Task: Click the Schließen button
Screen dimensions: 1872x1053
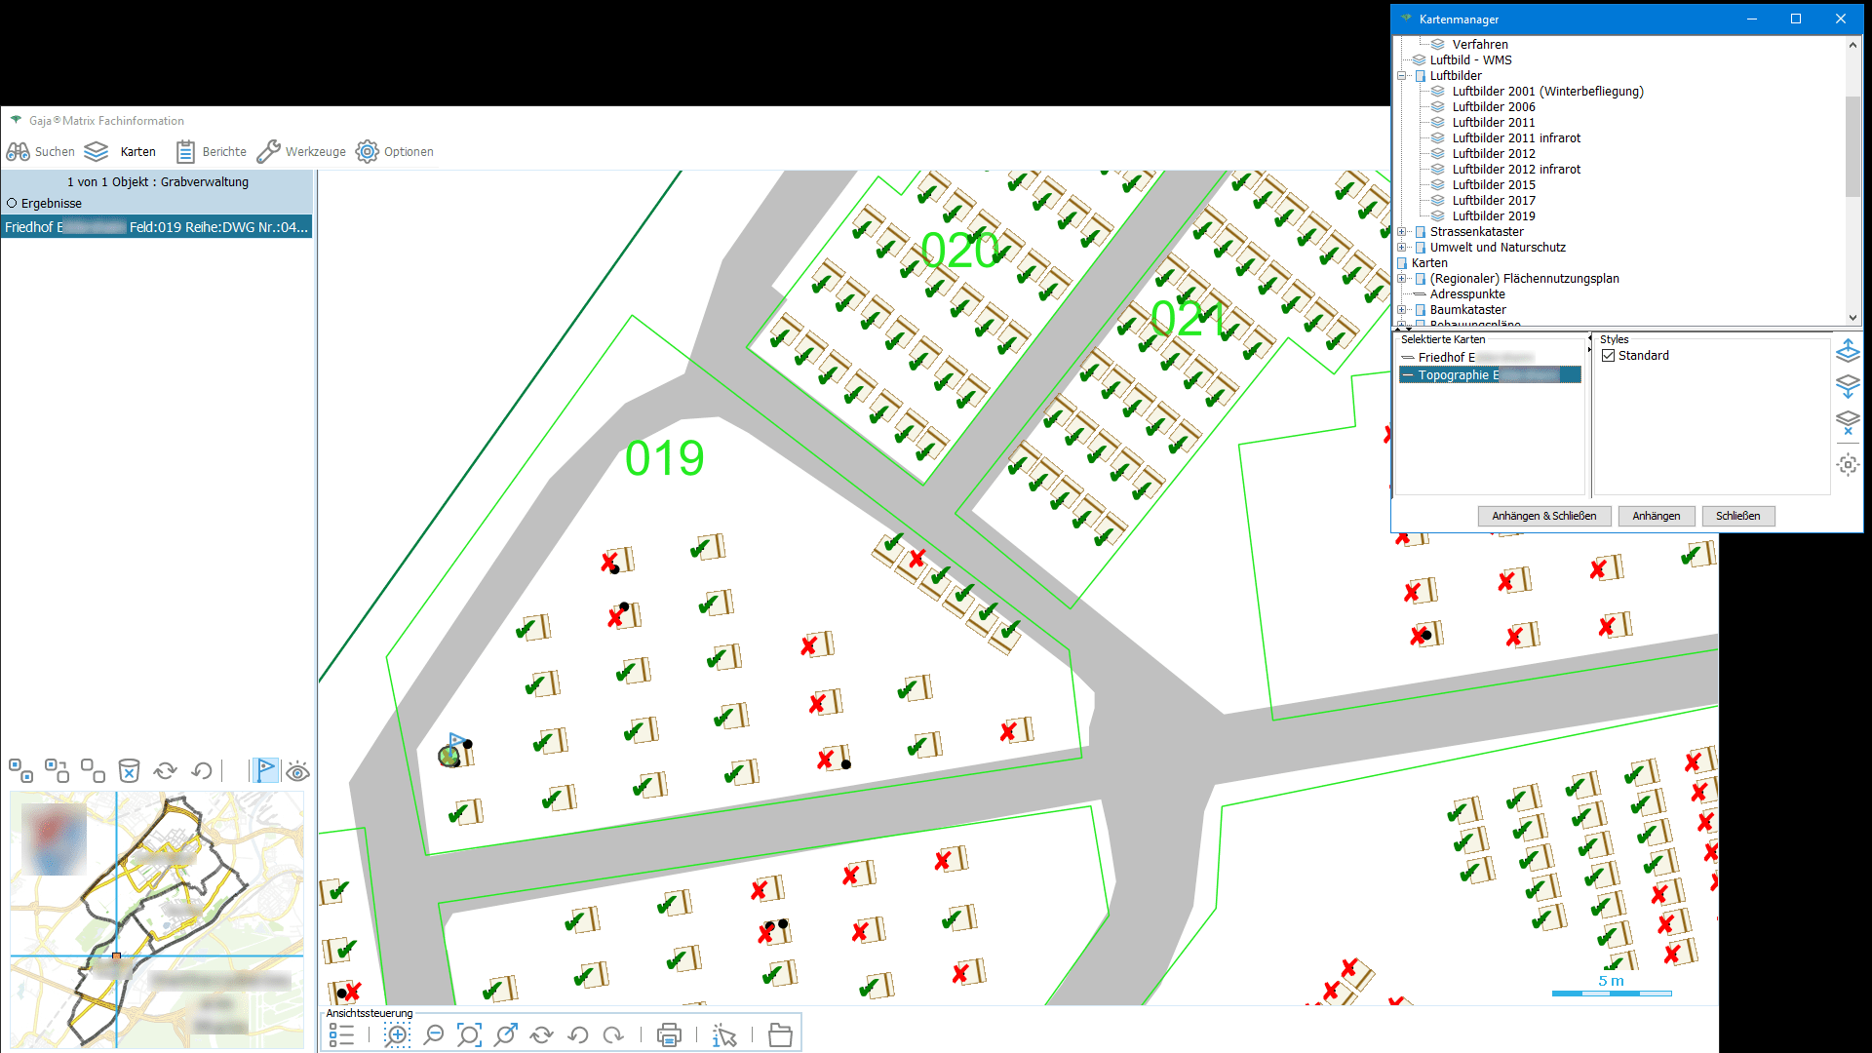Action: pos(1737,516)
